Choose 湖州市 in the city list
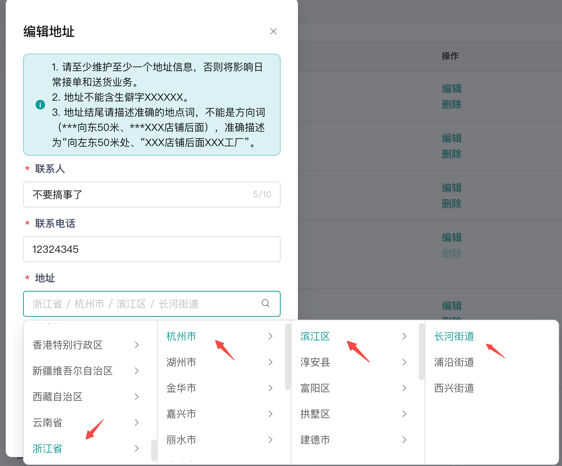Screen dimensions: 562x466 click(181, 362)
